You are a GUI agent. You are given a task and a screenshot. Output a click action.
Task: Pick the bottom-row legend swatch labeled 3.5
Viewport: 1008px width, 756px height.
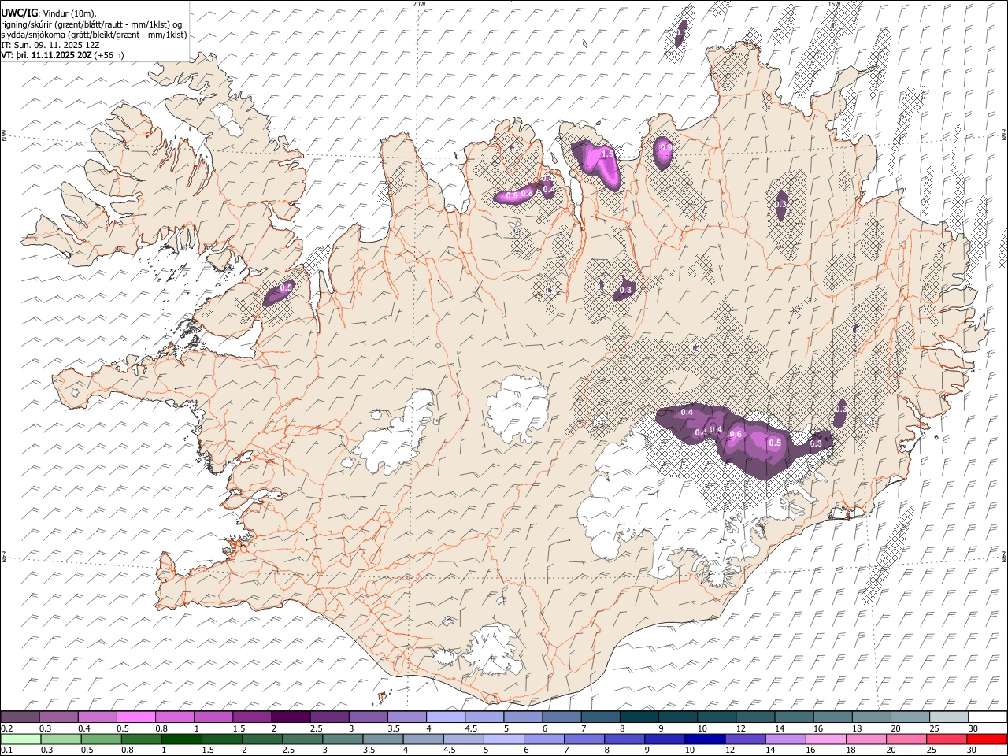(383, 739)
